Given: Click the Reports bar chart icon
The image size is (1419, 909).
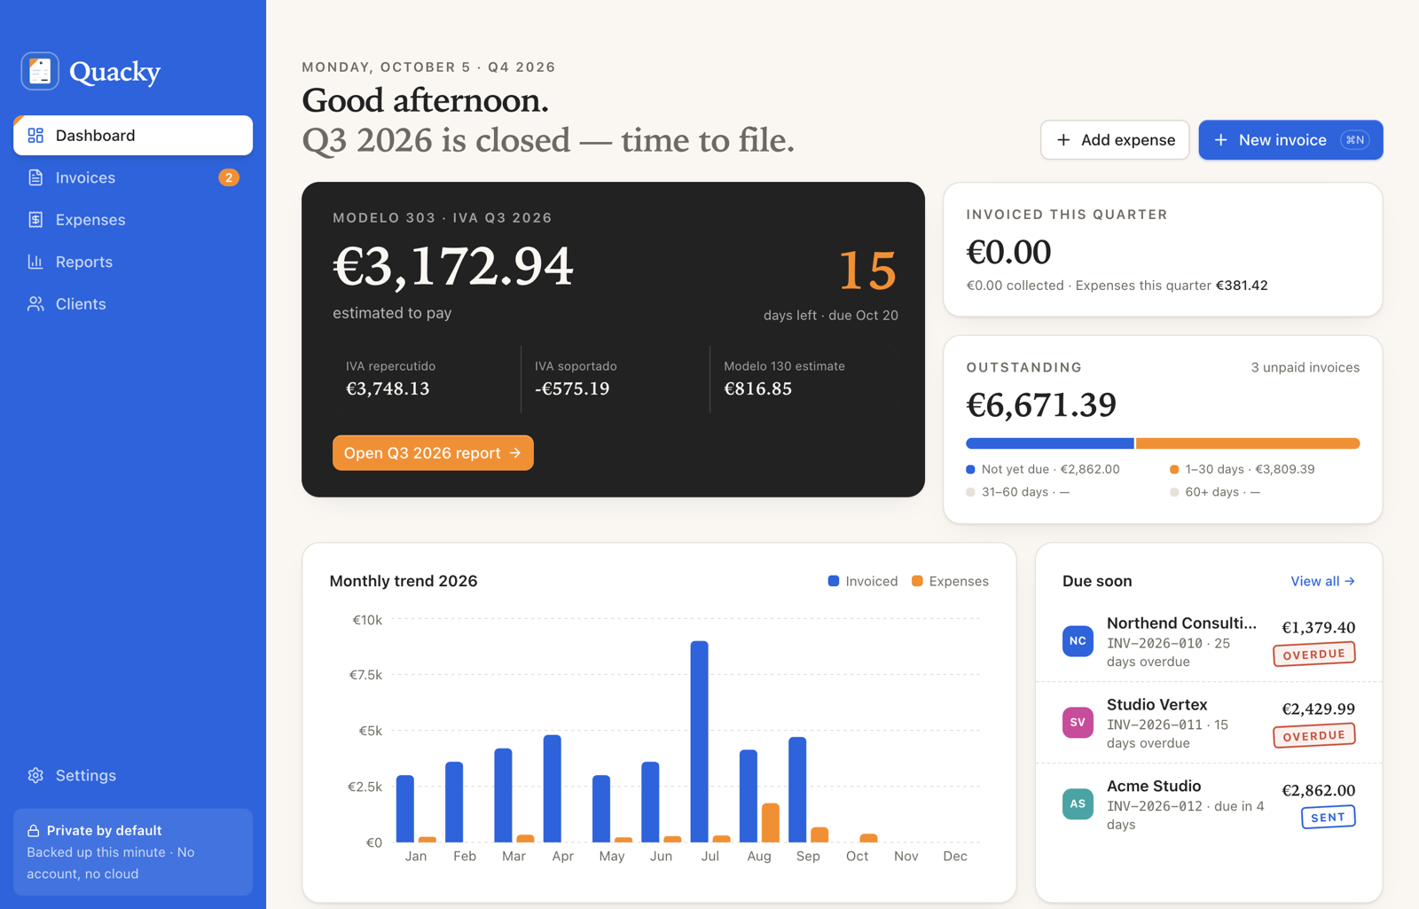Looking at the screenshot, I should 35,262.
